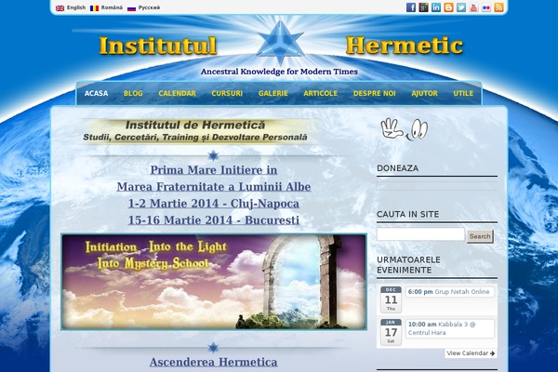
Task: Open 1-2 Martie 2014 Cluj-Napoca link
Action: pos(214,204)
